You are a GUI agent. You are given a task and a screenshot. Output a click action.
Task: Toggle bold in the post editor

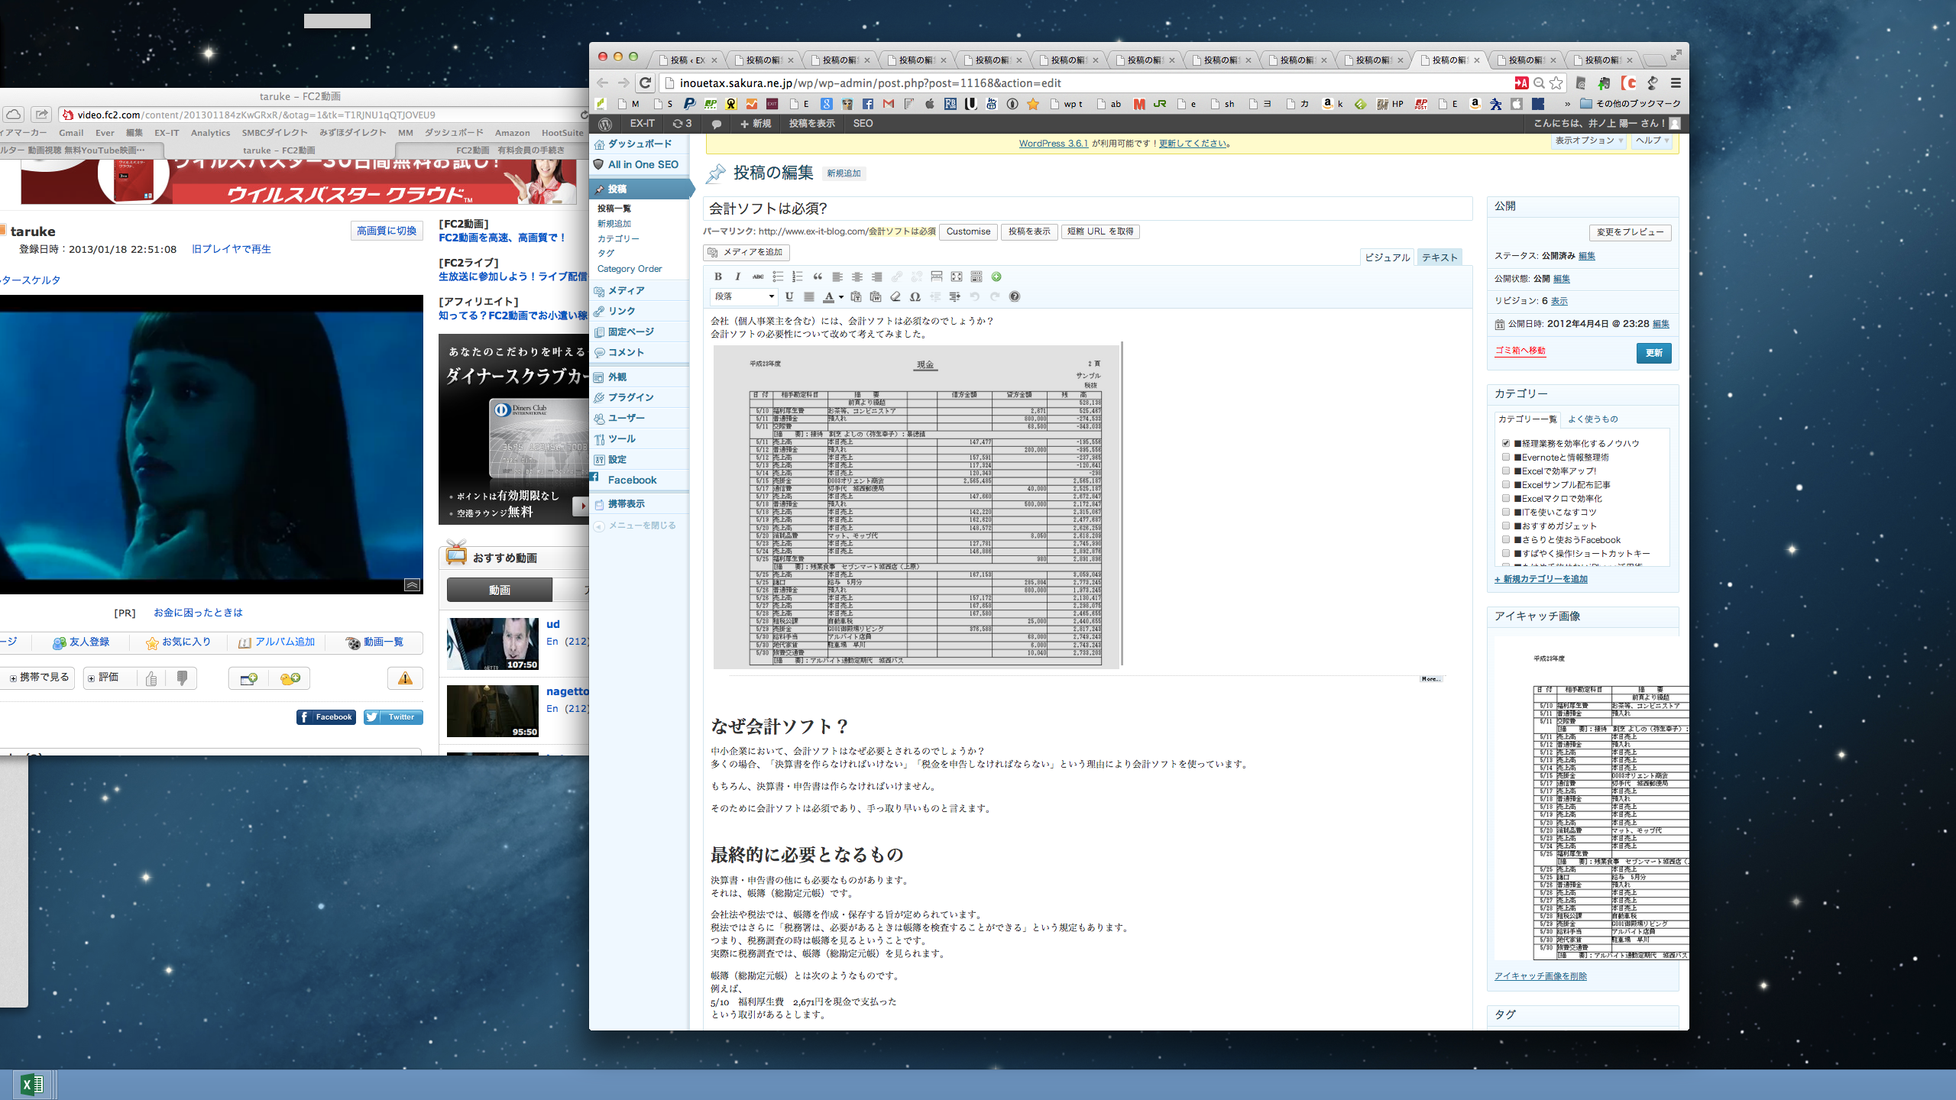[x=717, y=277]
